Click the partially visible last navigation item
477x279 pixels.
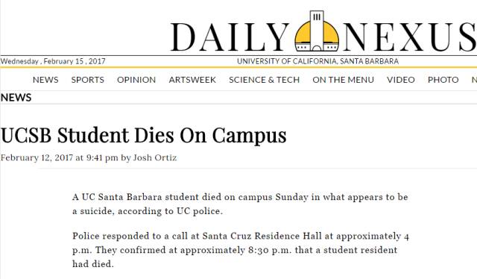(x=474, y=80)
